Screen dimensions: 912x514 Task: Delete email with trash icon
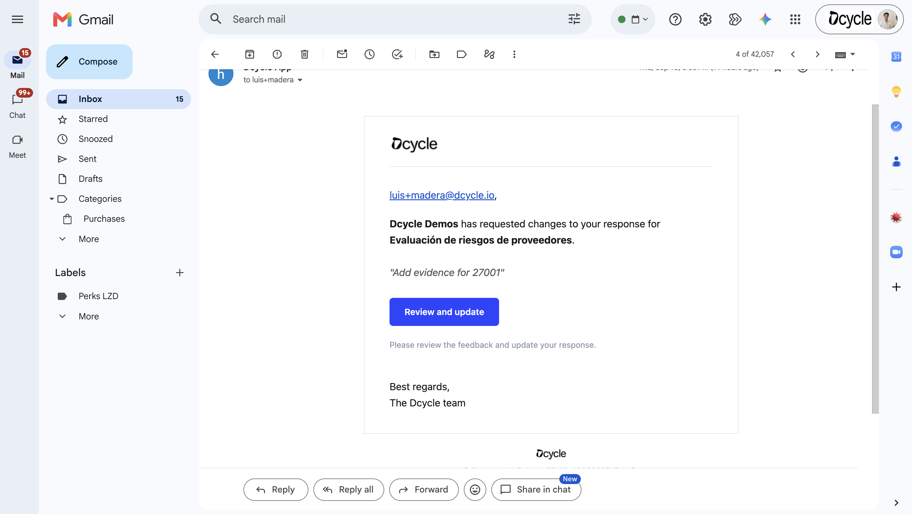[305, 54]
